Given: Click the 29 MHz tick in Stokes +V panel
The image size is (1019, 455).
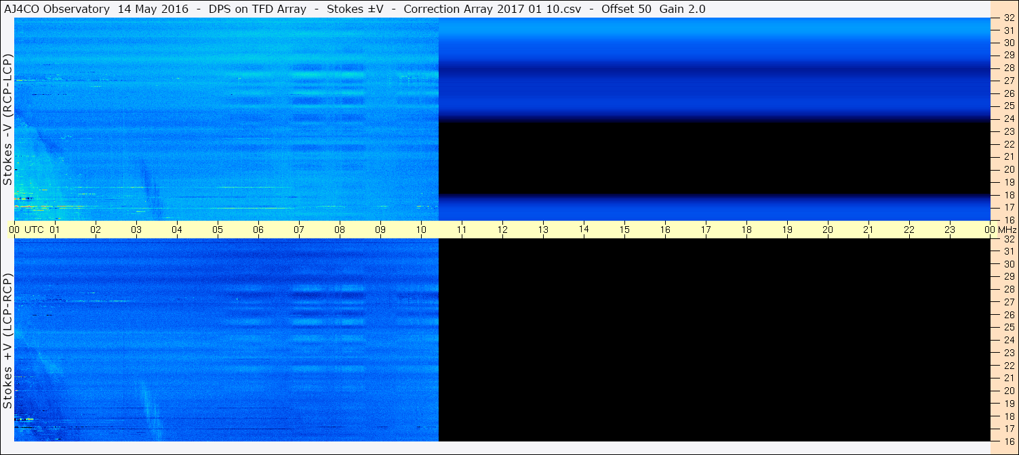Looking at the screenshot, I should tap(1009, 277).
